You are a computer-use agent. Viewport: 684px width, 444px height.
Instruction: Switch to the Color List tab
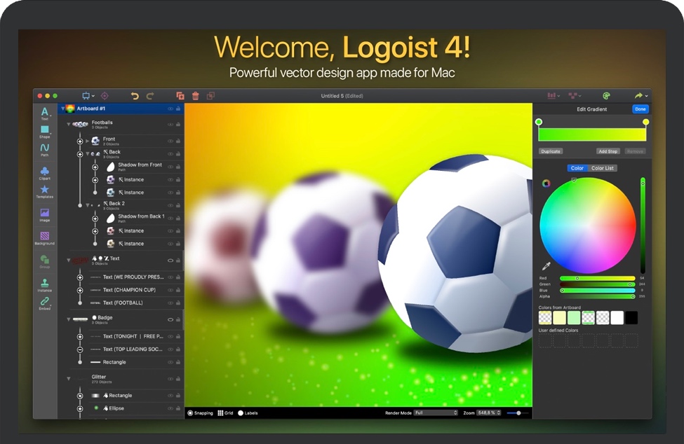pos(603,168)
